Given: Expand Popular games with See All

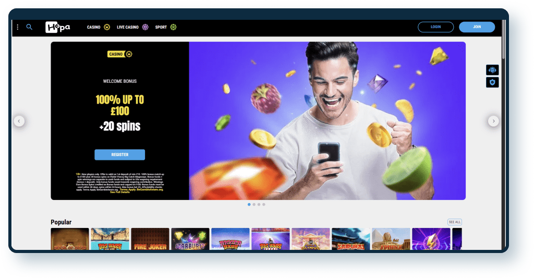Looking at the screenshot, I should pos(454,222).
